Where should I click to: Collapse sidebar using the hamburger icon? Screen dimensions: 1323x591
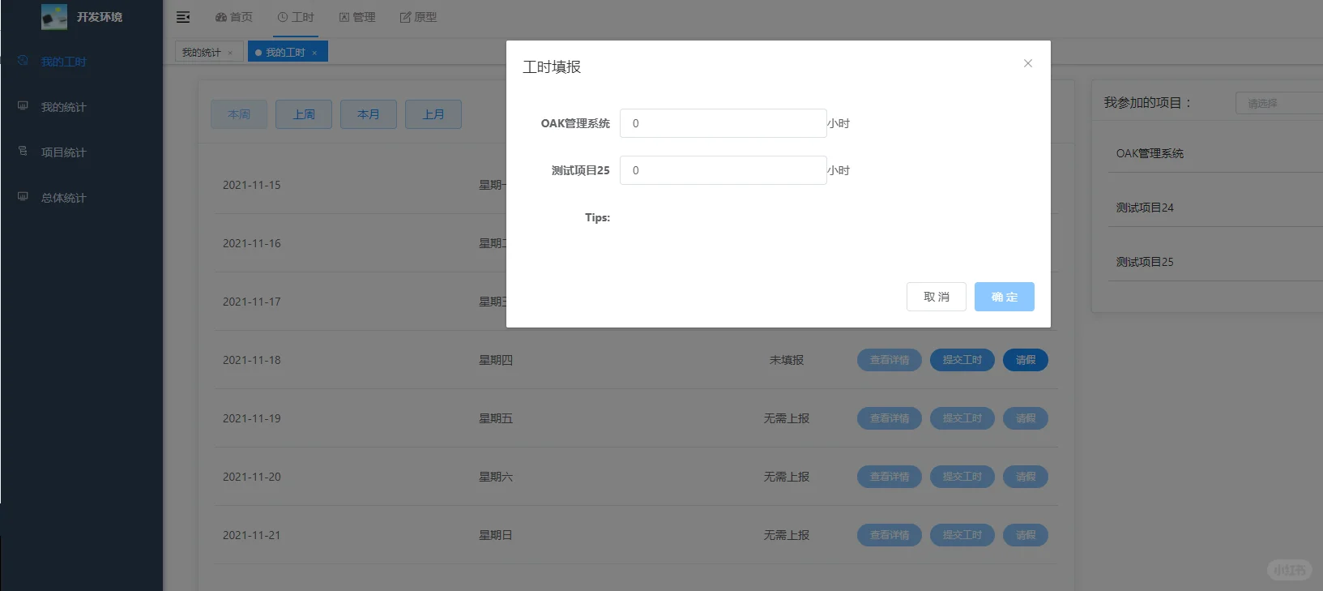183,17
